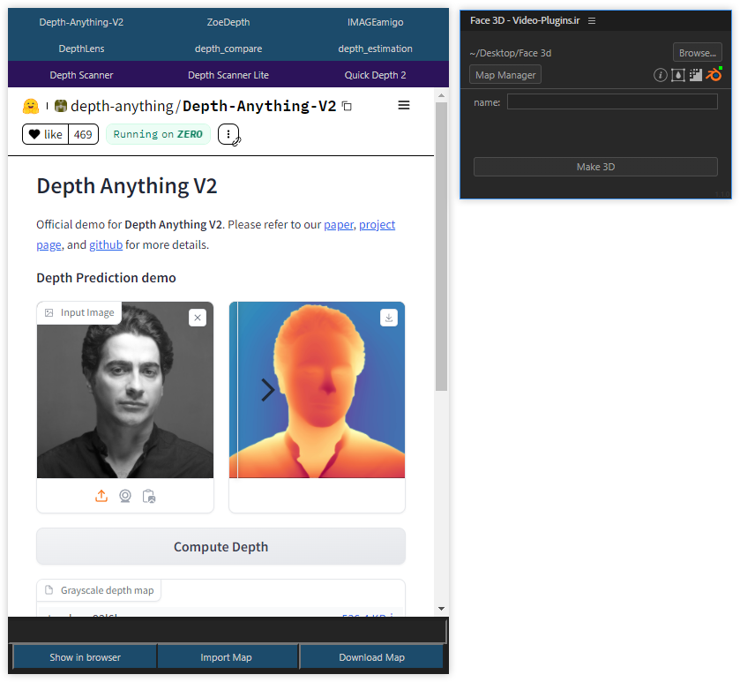Open the github link
The height and width of the screenshot is (682, 740).
click(x=106, y=245)
